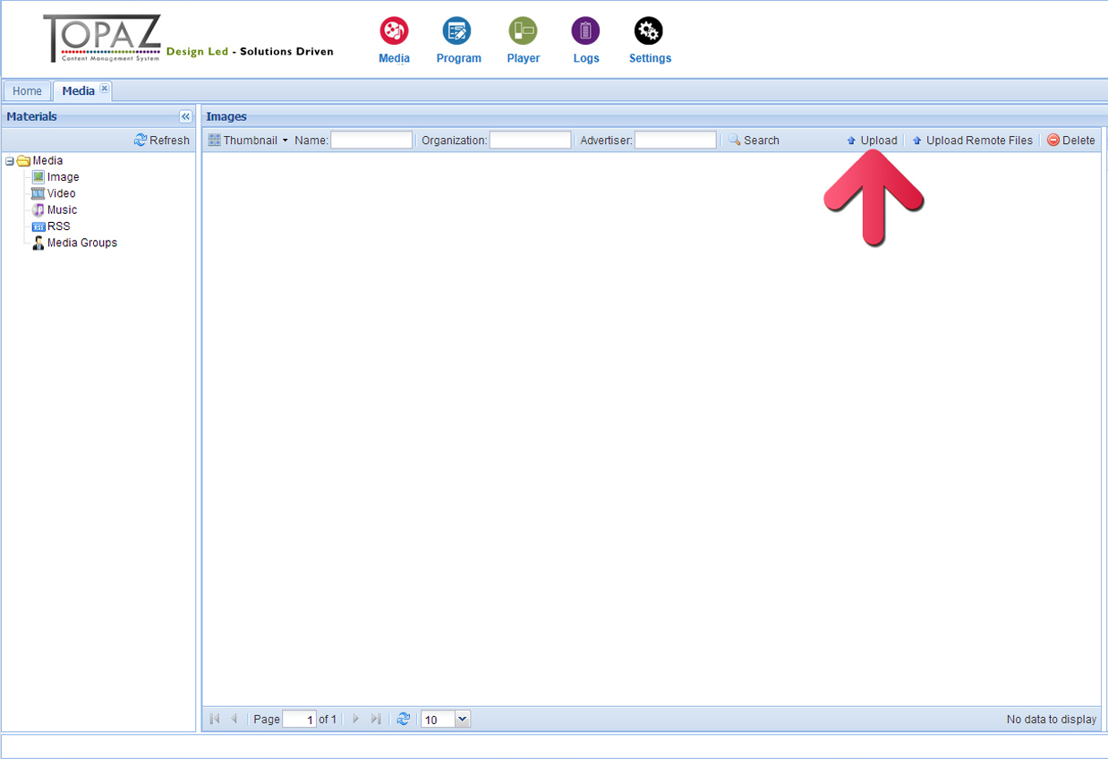Go to the next page arrow

tap(356, 719)
